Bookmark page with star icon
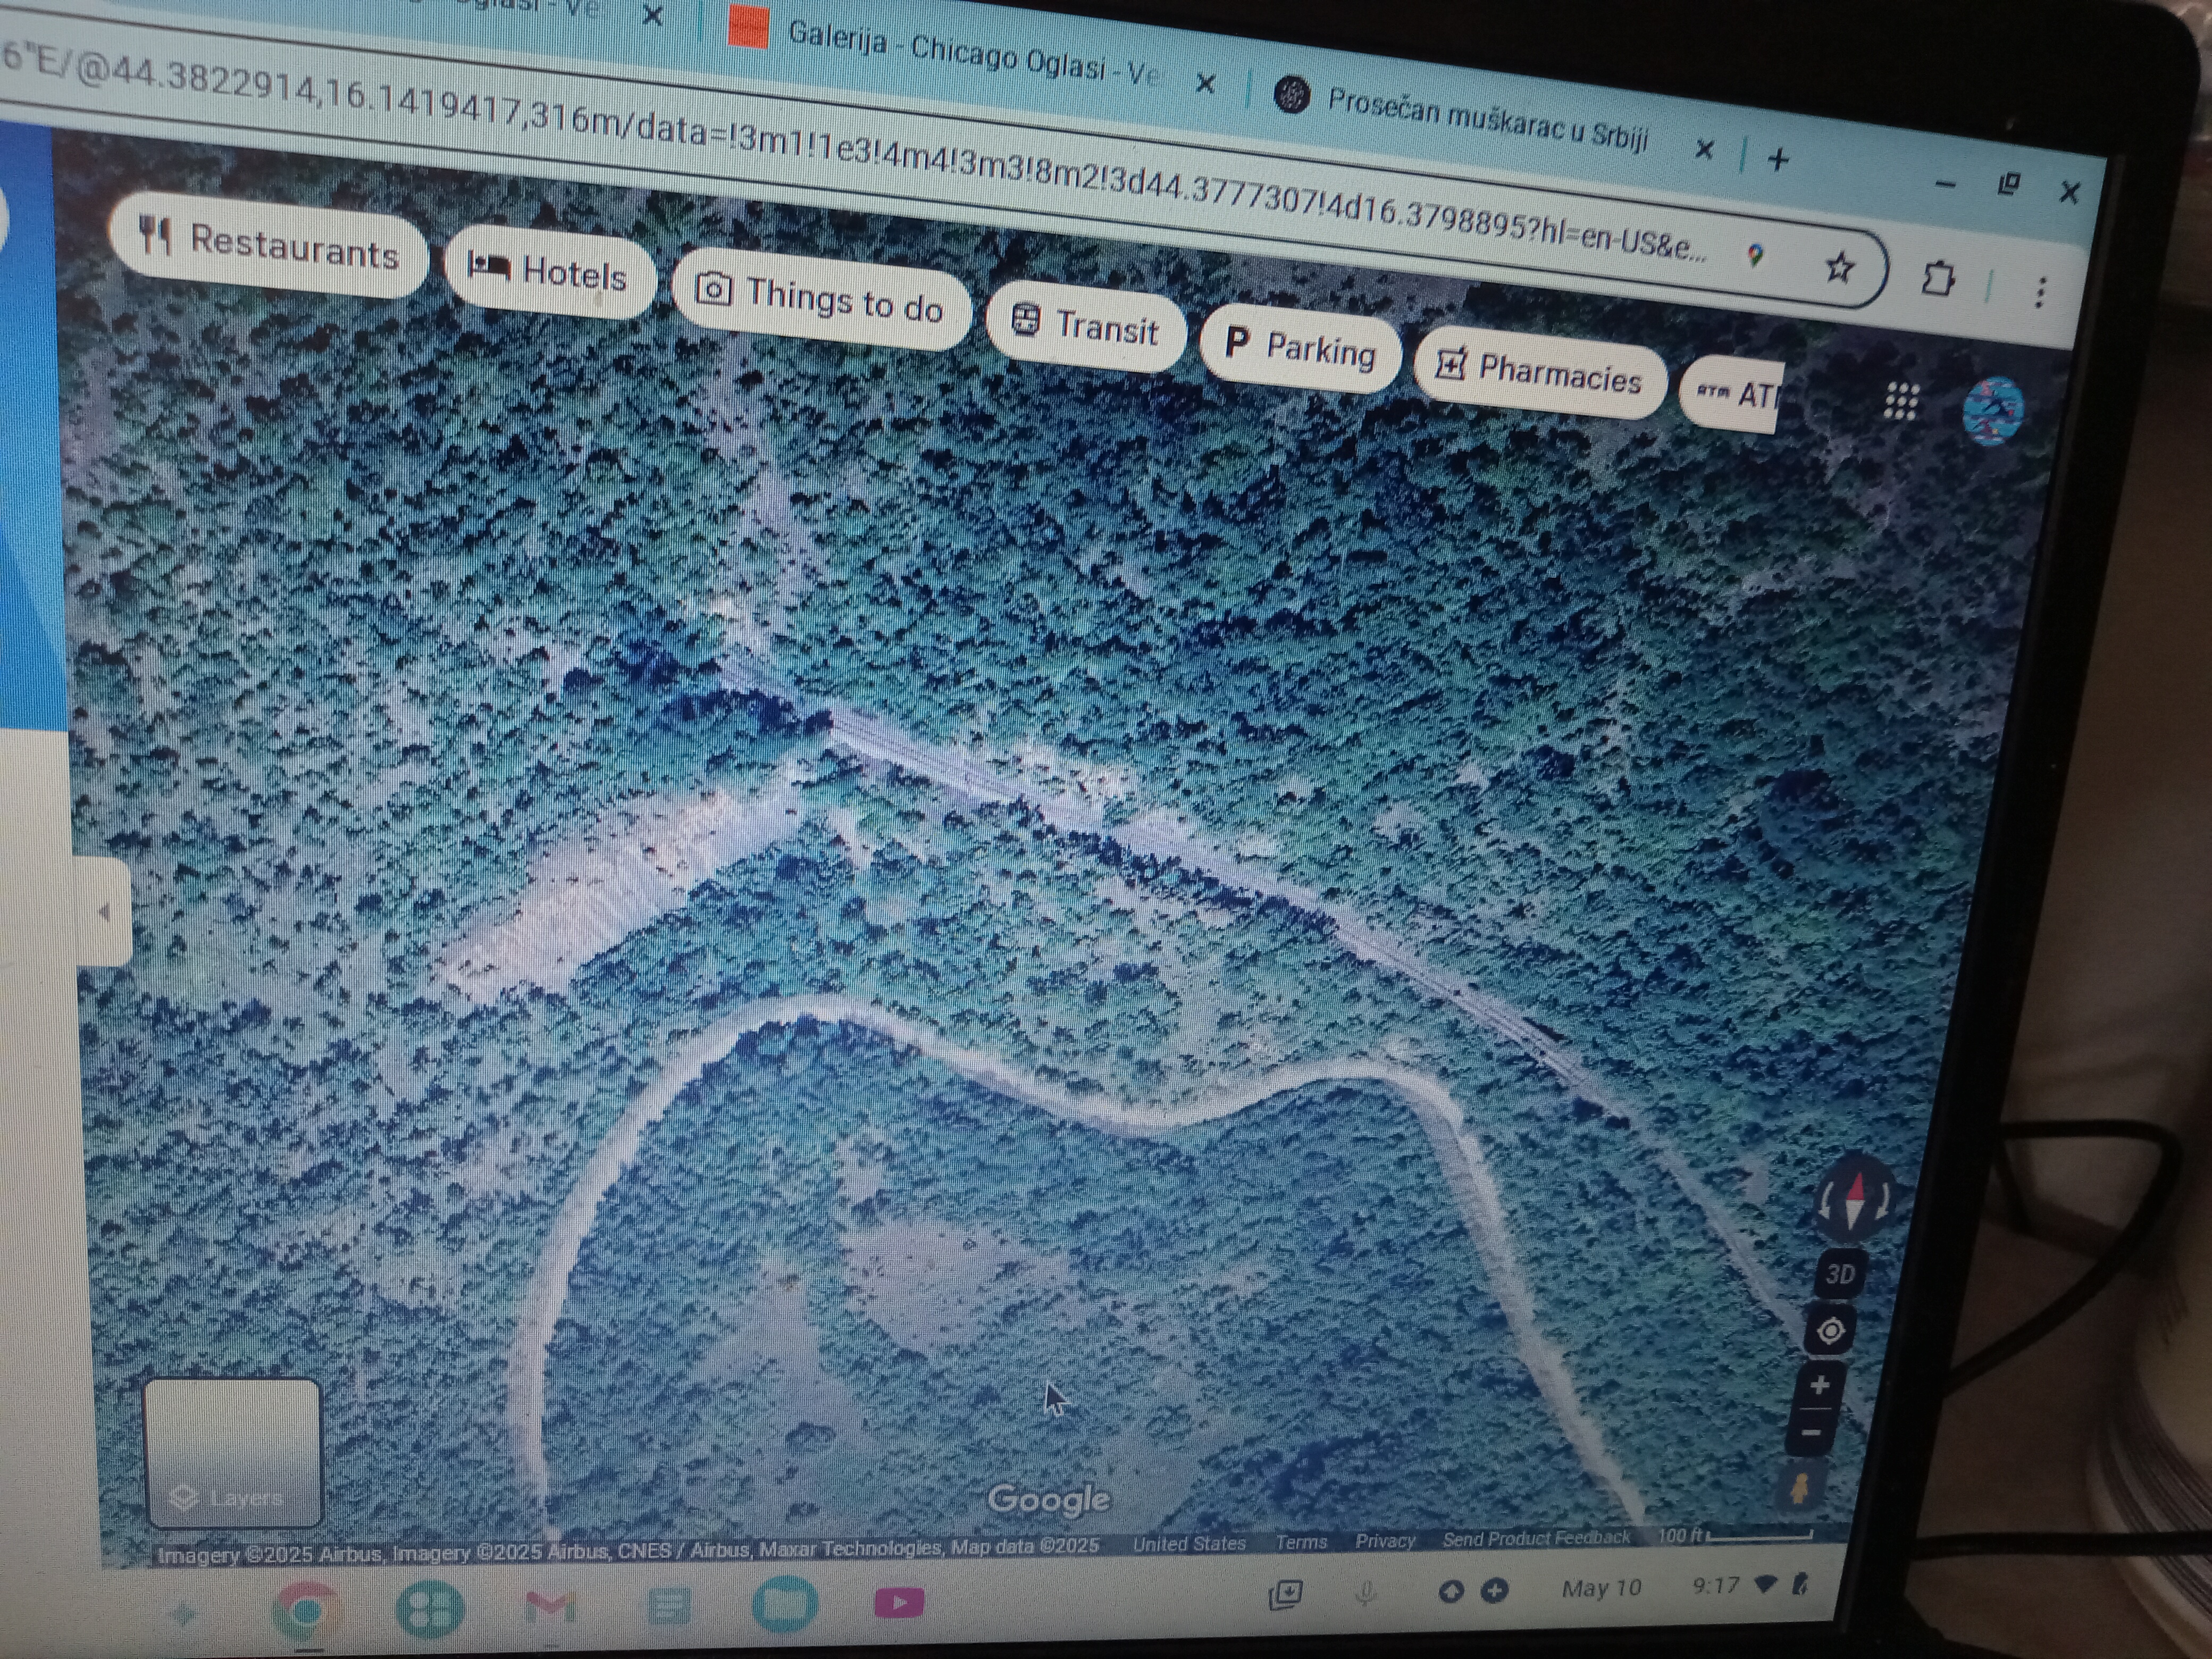This screenshot has width=2212, height=1659. [x=1839, y=267]
